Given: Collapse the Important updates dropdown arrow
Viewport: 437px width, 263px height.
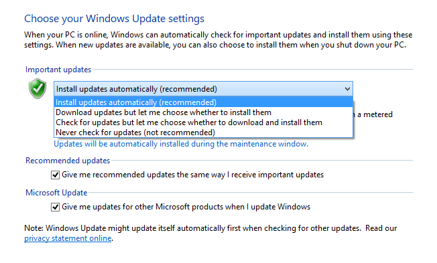Looking at the screenshot, I should (x=347, y=89).
